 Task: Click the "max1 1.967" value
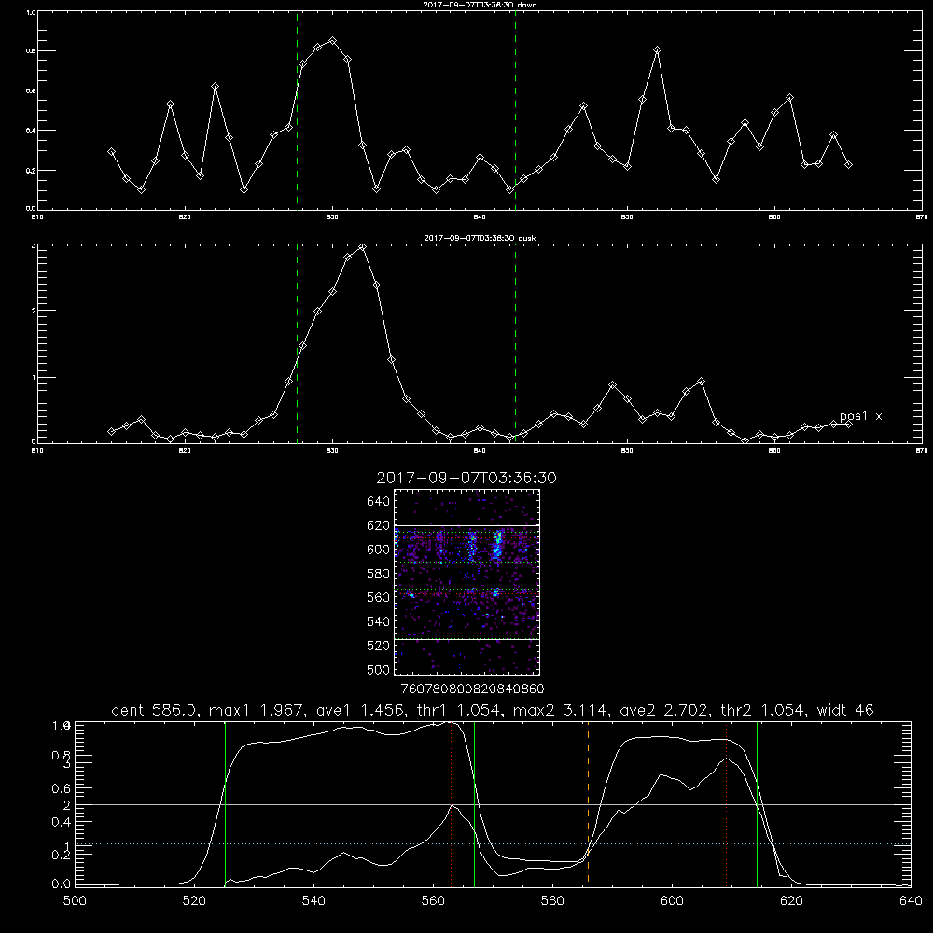coord(258,710)
